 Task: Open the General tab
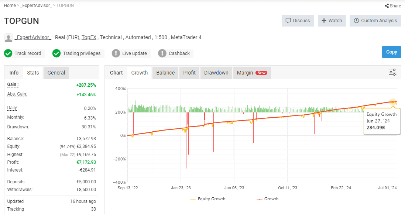point(56,73)
